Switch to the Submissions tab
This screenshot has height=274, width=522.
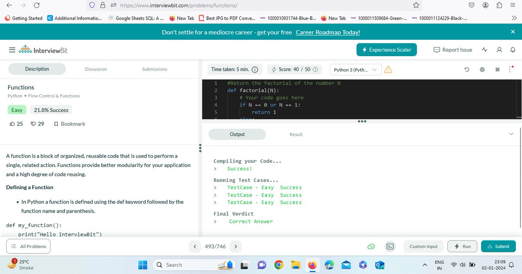(x=154, y=69)
